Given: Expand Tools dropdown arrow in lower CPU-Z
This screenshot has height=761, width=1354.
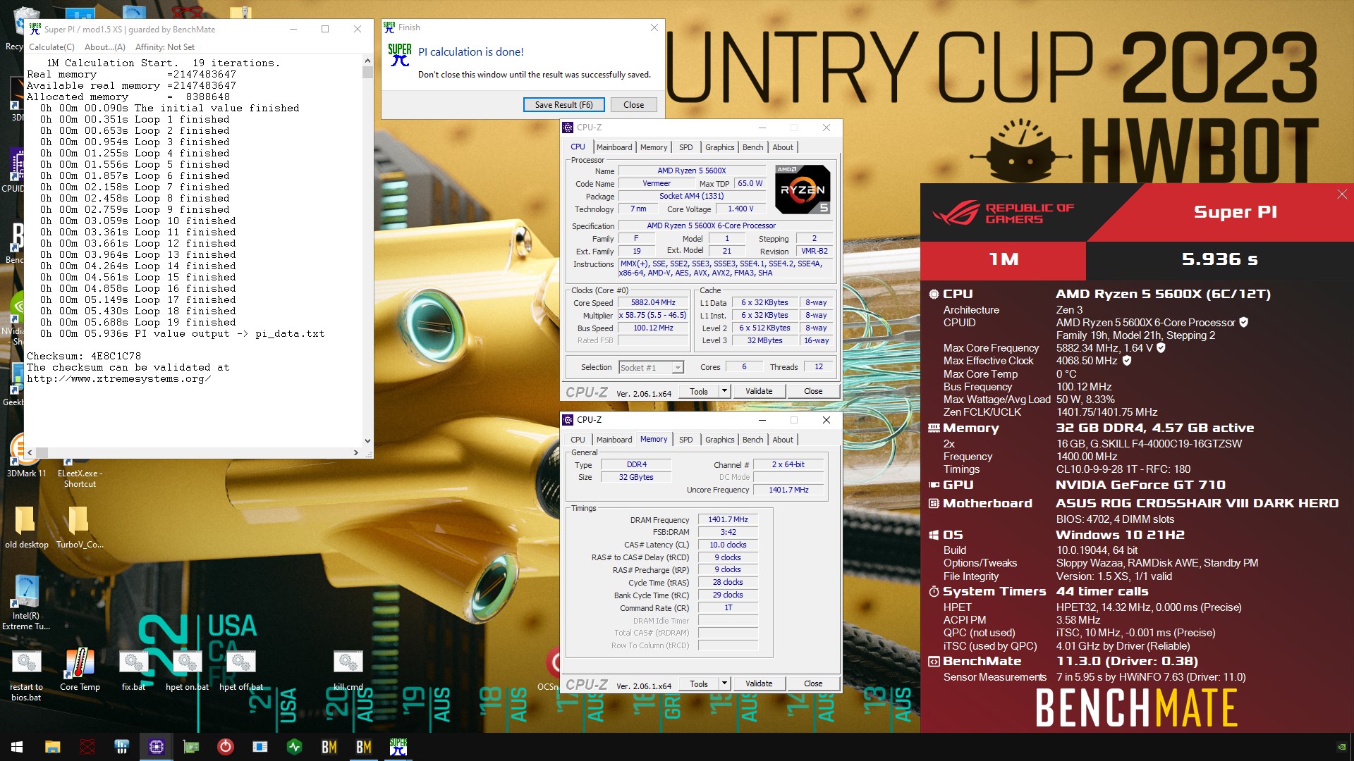Looking at the screenshot, I should point(724,683).
